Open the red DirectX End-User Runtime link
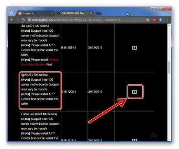179x149 pixels. [40, 62]
